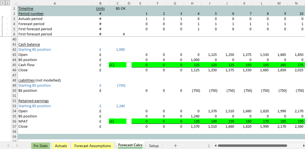The width and height of the screenshot is (305, 149).
Task: Open the Forecast Assumptions sheet tab
Action: coord(93,146)
